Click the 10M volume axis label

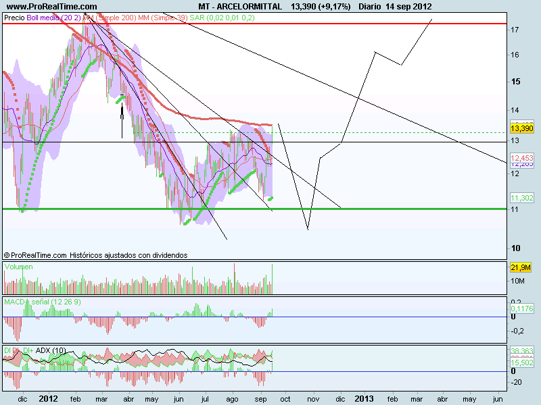517,281
